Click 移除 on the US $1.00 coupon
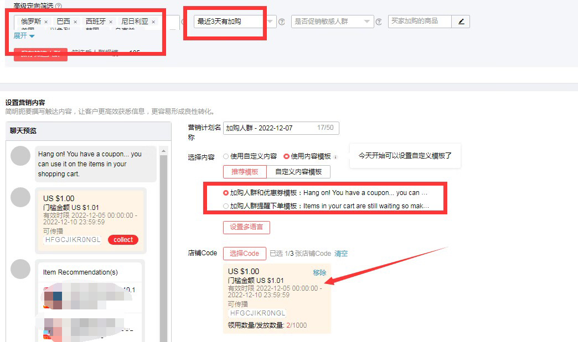Screen dimensions: 578x342 pos(319,272)
